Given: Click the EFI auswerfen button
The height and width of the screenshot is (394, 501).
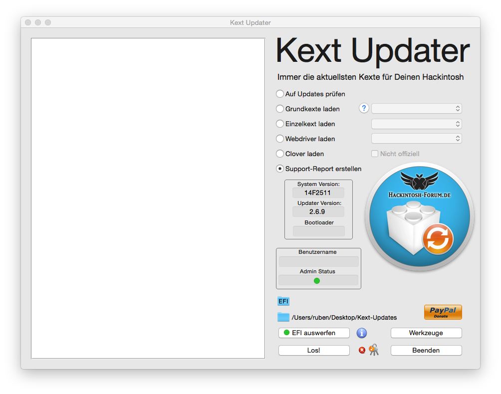Looking at the screenshot, I should point(314,333).
